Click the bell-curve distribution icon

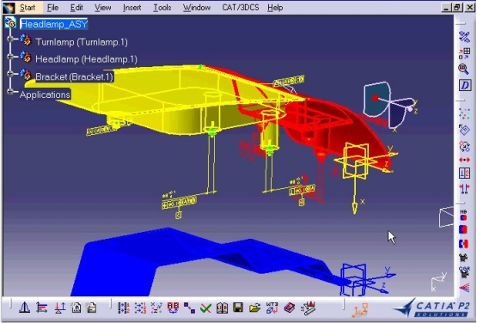[x=25, y=308]
